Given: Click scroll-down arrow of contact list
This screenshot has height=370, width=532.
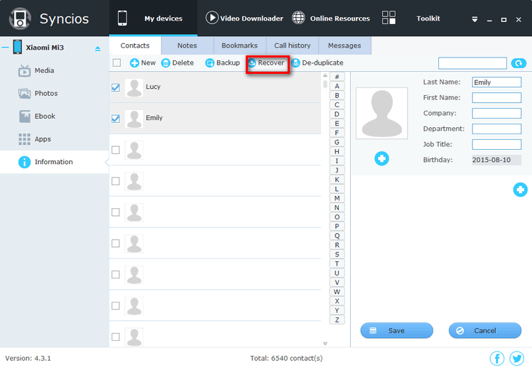Looking at the screenshot, I should (x=325, y=344).
